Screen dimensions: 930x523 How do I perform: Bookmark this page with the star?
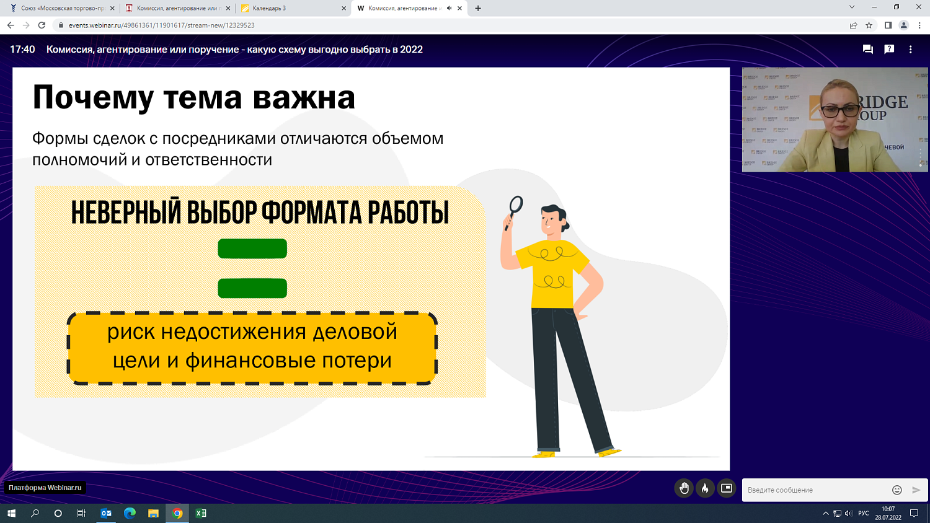869,25
